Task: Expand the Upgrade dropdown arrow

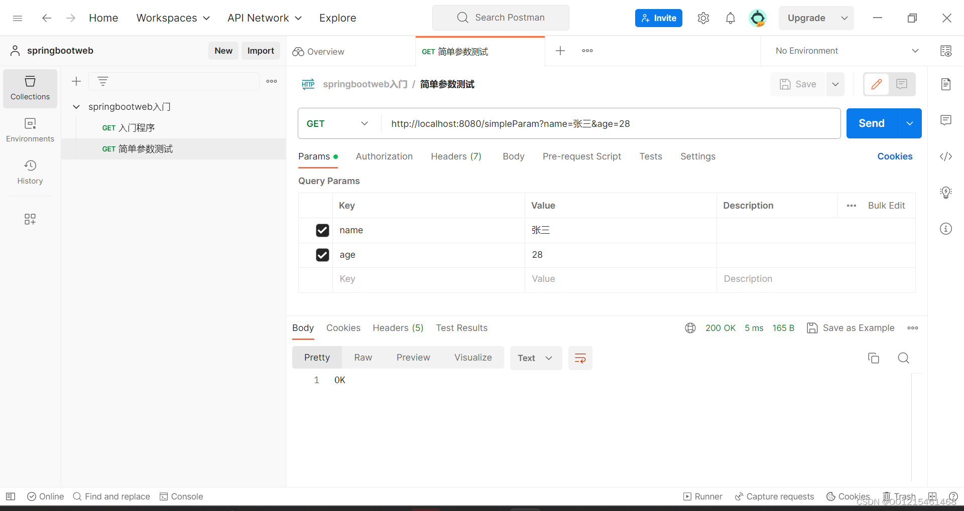Action: click(845, 18)
